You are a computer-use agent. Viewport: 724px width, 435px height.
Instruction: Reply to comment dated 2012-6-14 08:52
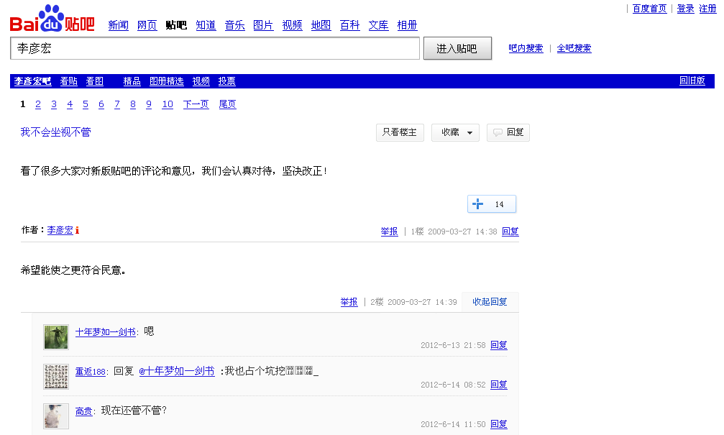[499, 384]
